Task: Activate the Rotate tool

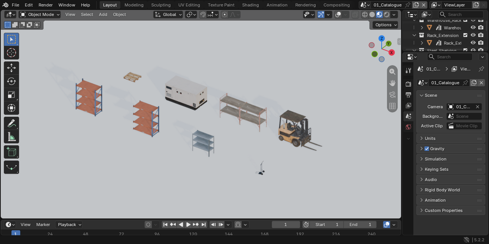Action: point(11,81)
